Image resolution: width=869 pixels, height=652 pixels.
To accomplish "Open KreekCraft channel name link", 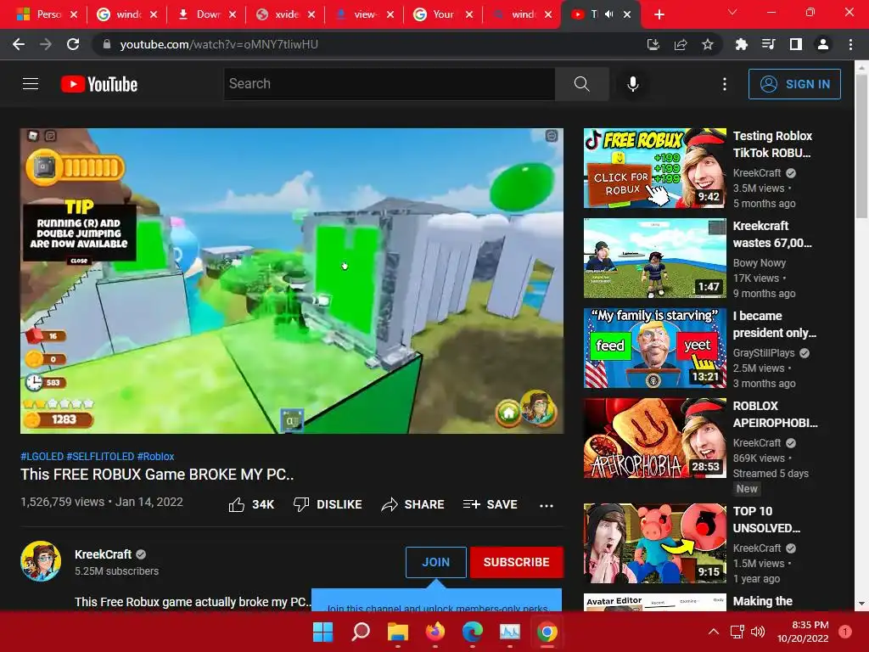I will 103,554.
